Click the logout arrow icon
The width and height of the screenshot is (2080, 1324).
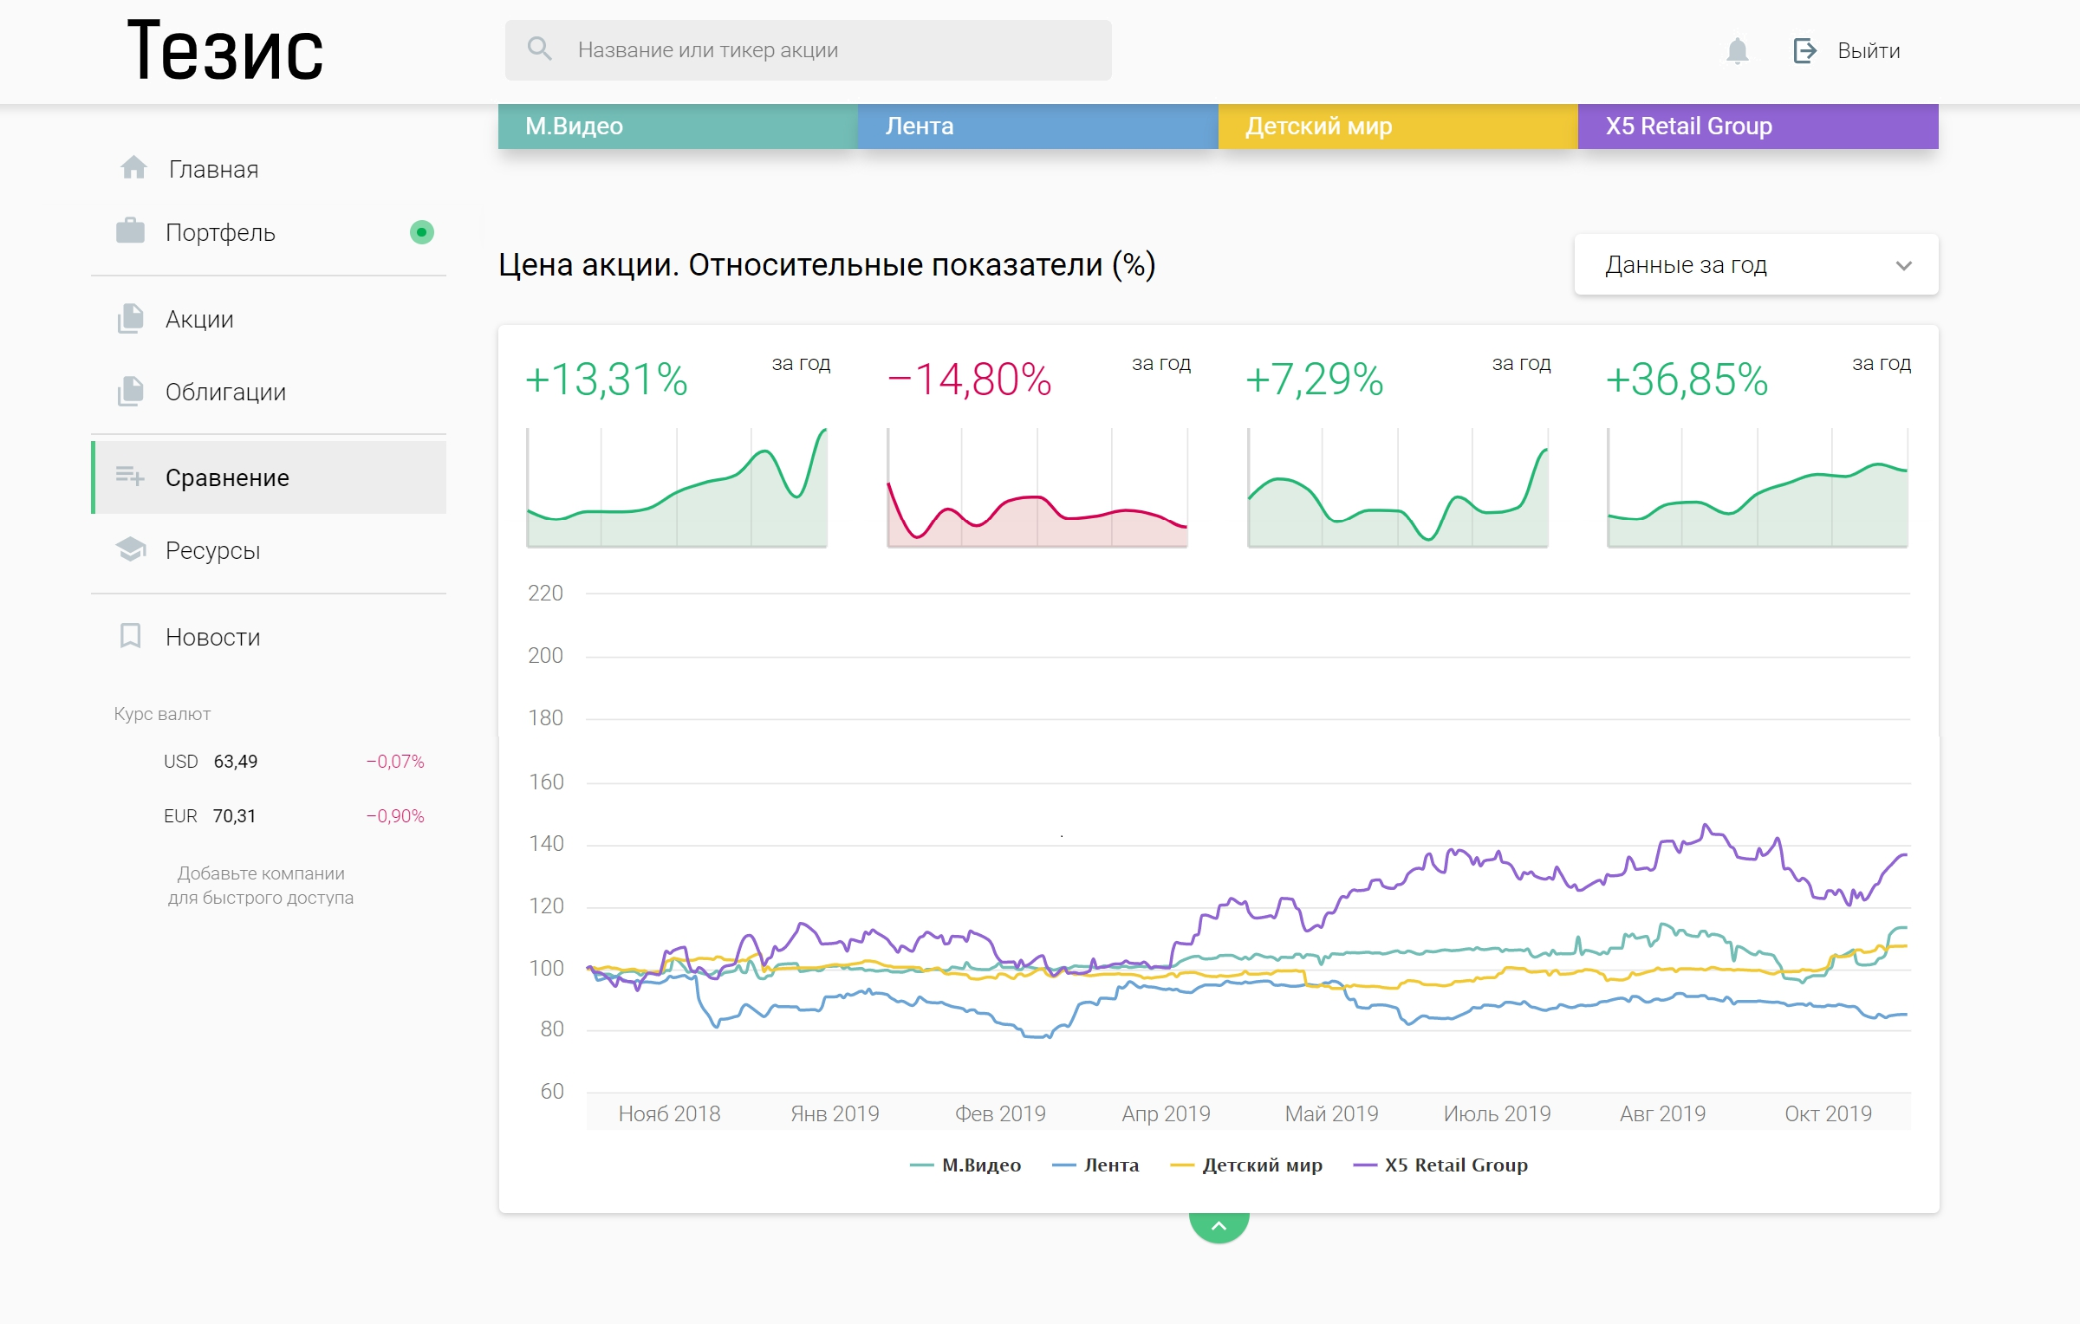pyautogui.click(x=1804, y=50)
